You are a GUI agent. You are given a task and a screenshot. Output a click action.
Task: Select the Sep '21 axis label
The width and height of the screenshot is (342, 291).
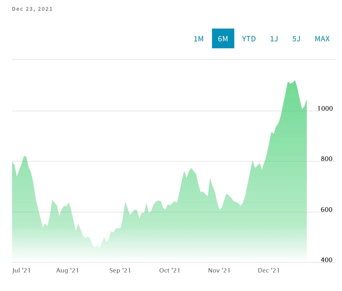[120, 270]
